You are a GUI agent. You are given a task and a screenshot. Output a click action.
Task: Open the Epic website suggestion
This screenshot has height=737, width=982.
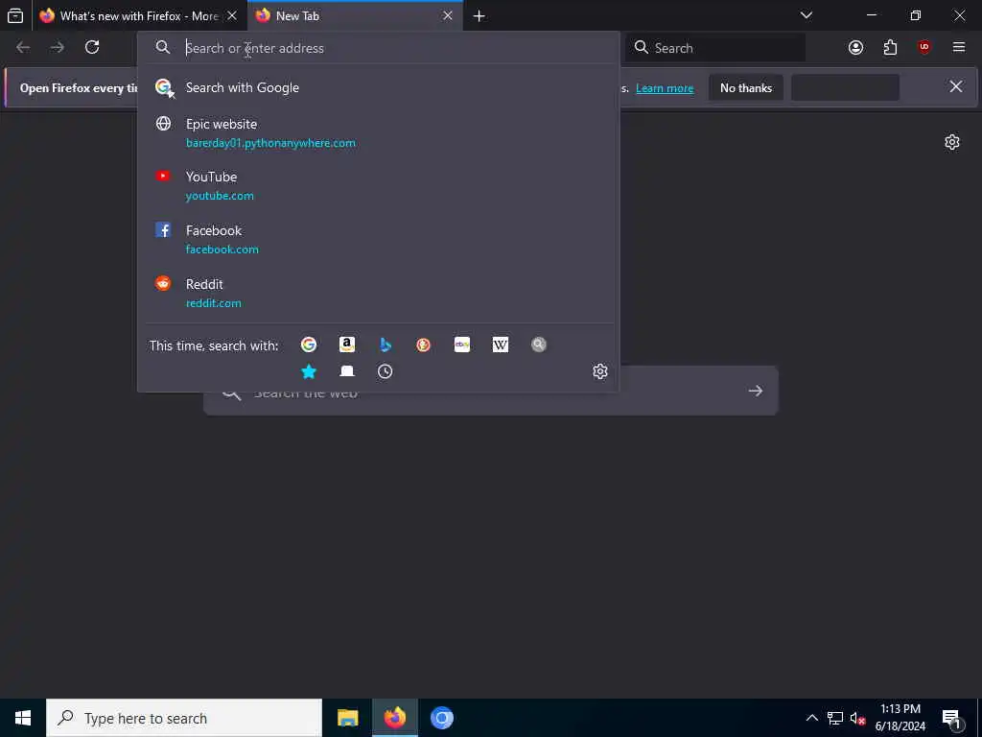(378, 132)
